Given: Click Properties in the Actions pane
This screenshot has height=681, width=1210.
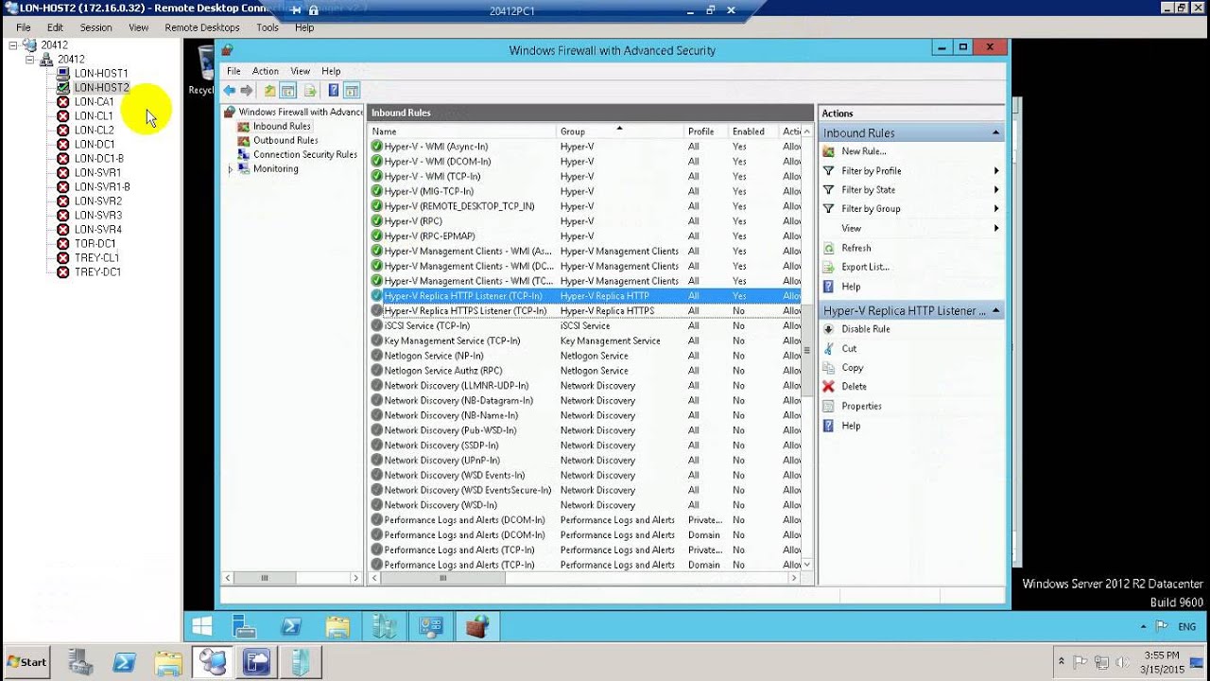Looking at the screenshot, I should pyautogui.click(x=861, y=407).
